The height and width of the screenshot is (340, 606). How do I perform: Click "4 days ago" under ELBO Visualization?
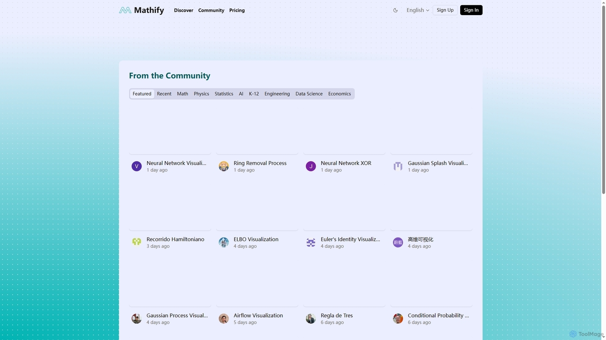[x=245, y=246]
